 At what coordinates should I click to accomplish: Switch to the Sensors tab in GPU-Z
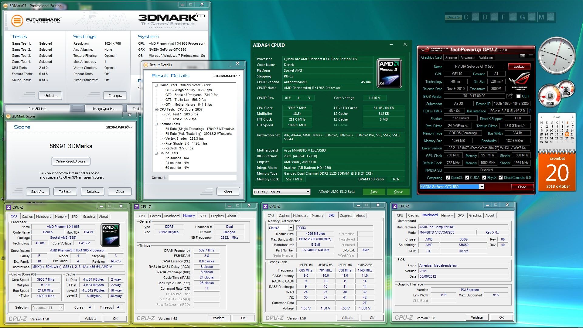[x=451, y=58]
